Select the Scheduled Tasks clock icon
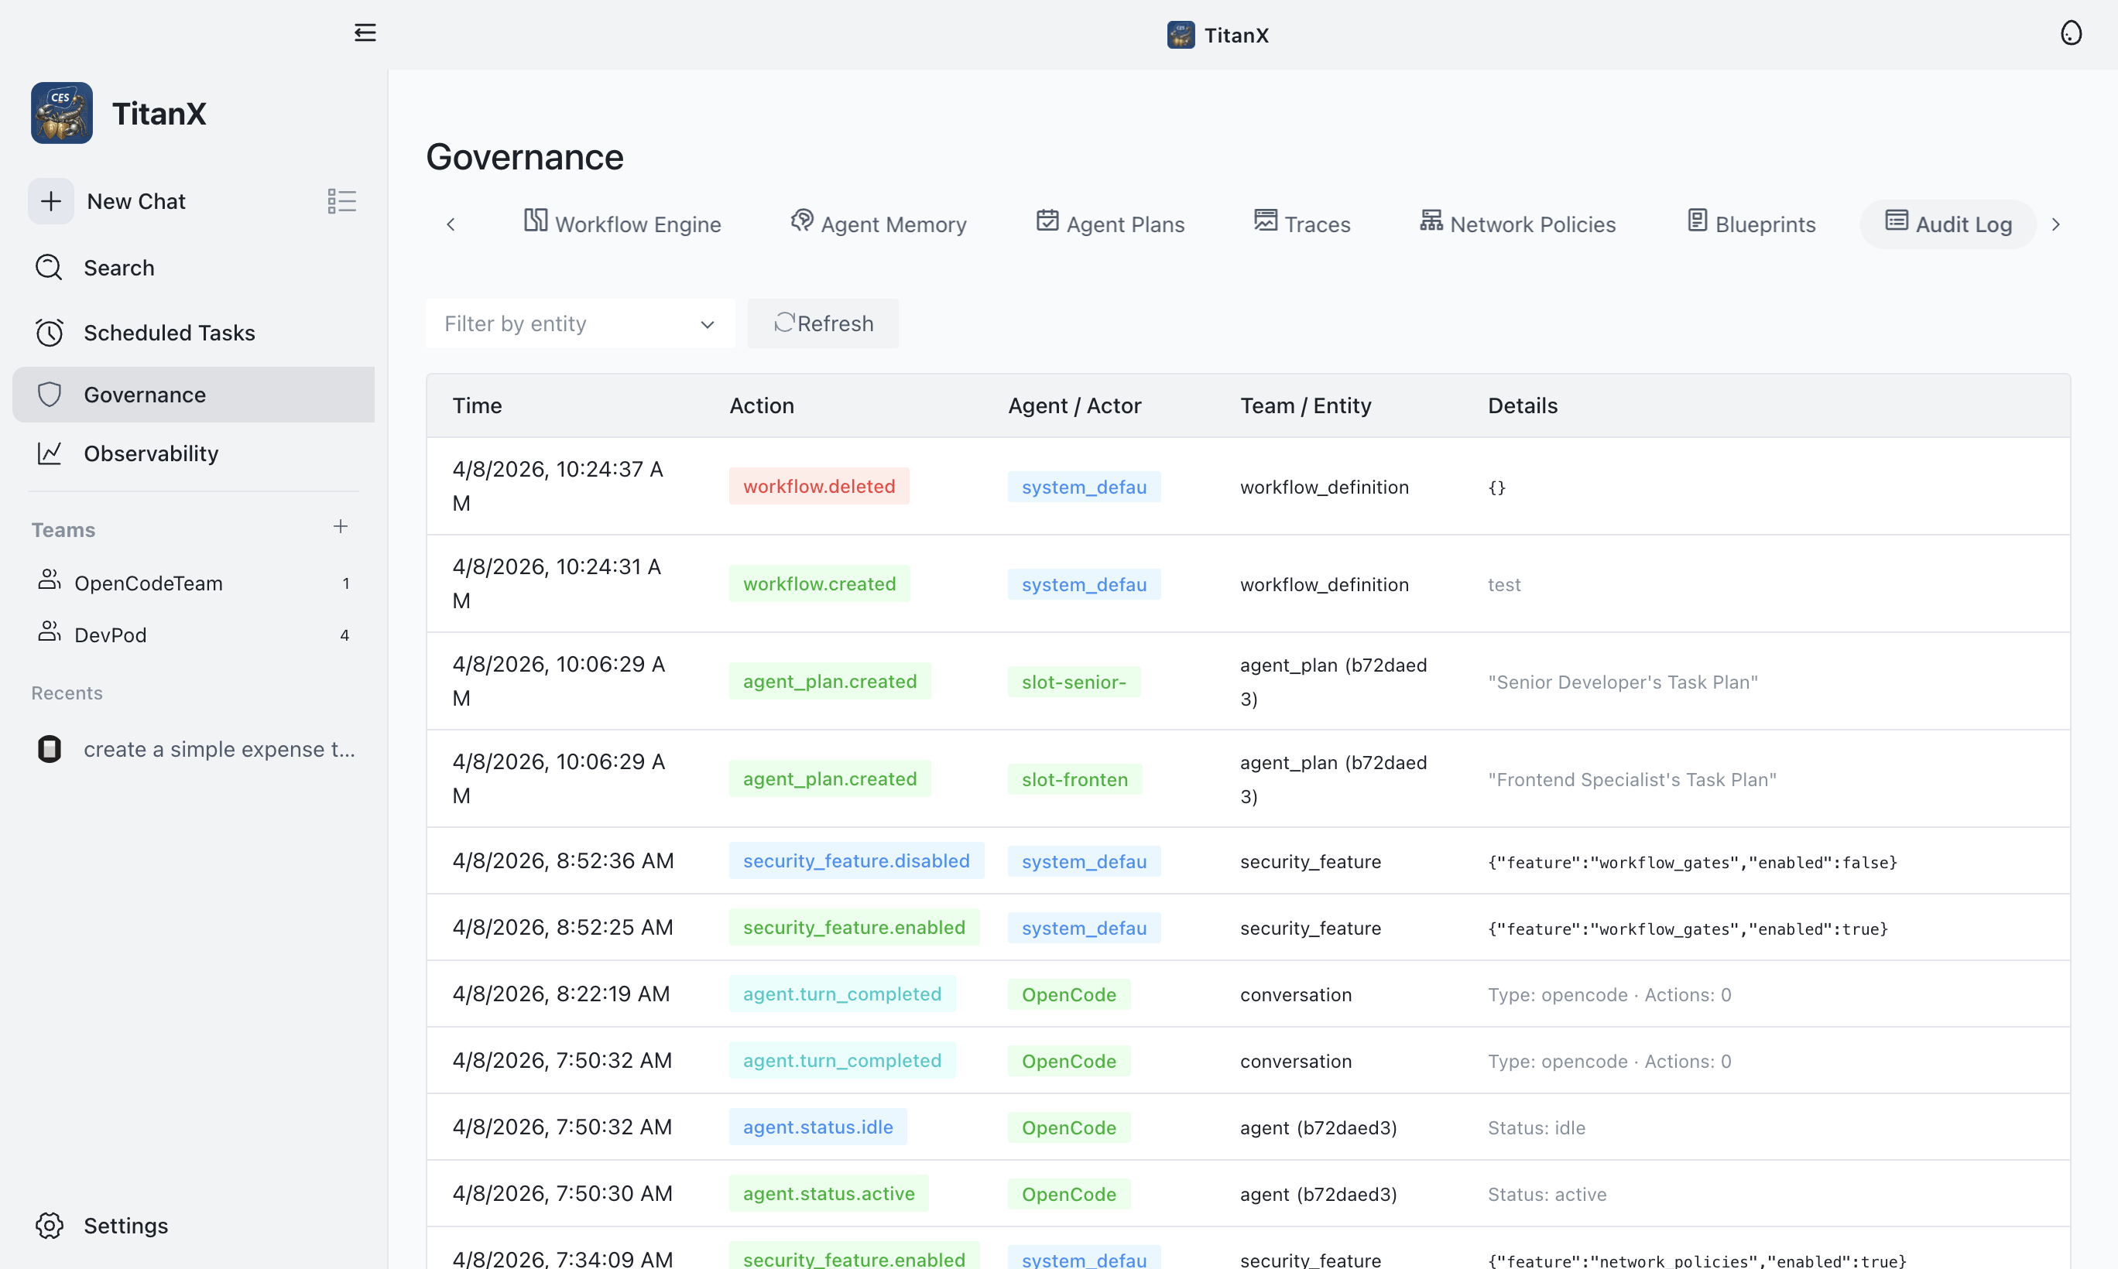 point(49,333)
